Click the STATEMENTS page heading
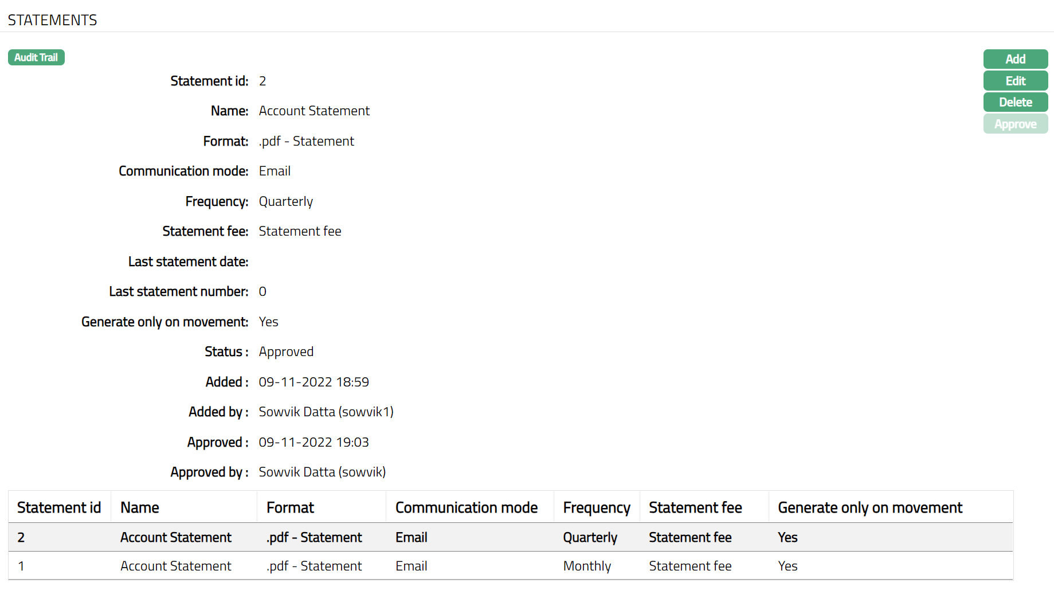 tap(52, 20)
